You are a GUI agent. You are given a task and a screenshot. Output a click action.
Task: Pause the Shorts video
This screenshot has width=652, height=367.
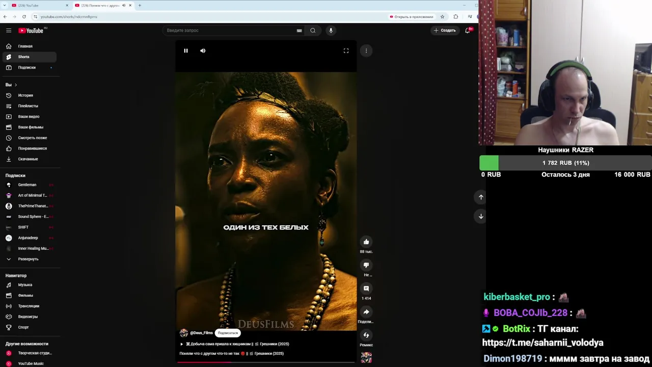186,50
